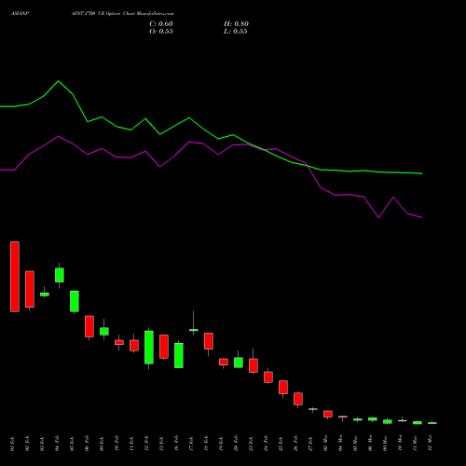Click the red candle for 26 Feb
Image resolution: width=466 pixels, height=466 pixels.
pyautogui.click(x=298, y=399)
